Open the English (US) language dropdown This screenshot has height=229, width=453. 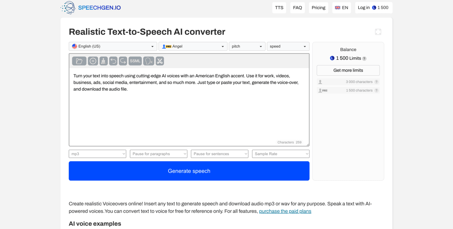tap(113, 46)
